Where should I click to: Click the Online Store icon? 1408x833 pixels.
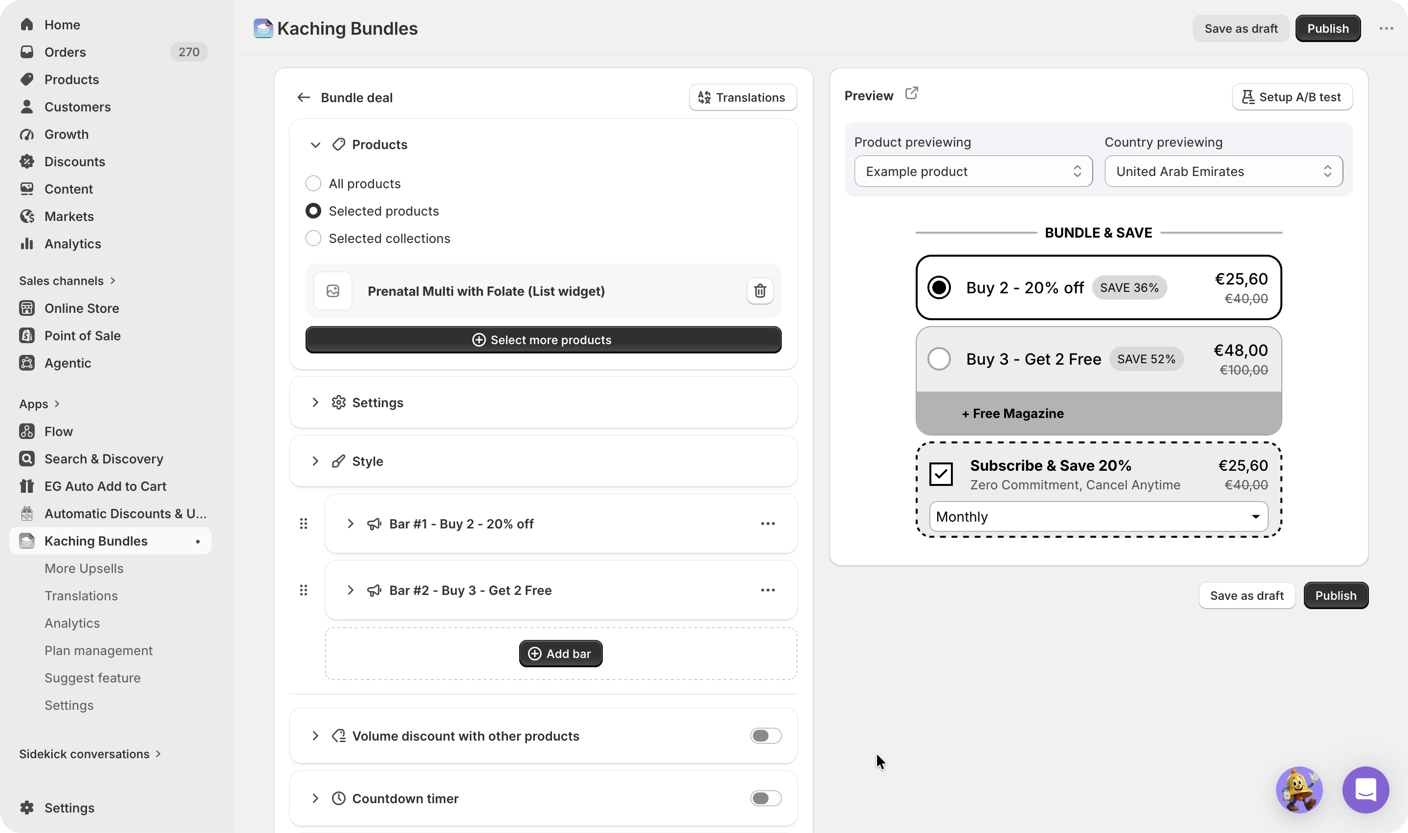pyautogui.click(x=27, y=308)
